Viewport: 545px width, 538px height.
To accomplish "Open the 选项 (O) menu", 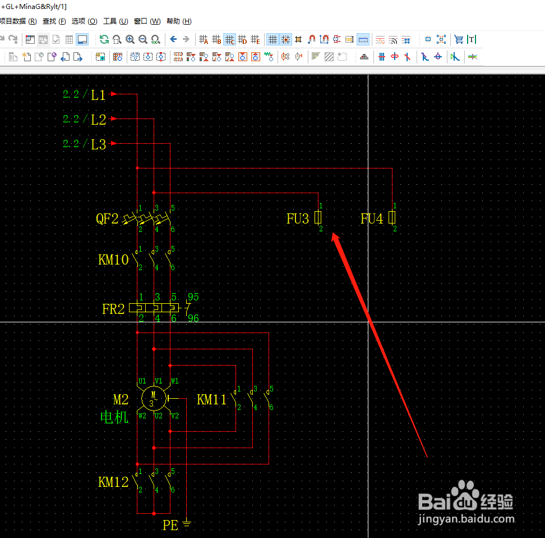I will pyautogui.click(x=85, y=21).
